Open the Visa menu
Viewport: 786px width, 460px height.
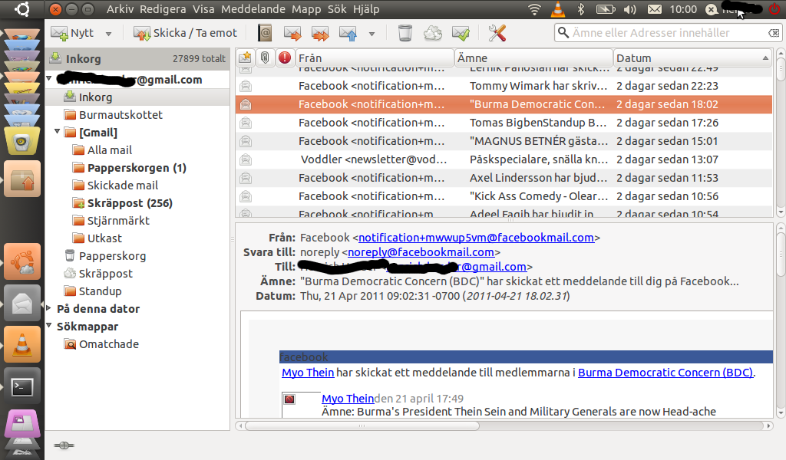tap(203, 9)
